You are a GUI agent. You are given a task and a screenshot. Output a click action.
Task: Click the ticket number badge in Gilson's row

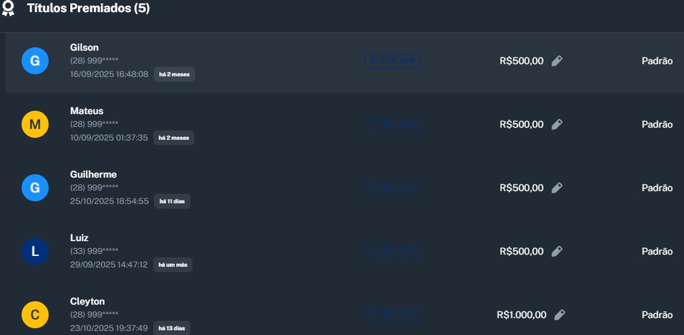[392, 61]
